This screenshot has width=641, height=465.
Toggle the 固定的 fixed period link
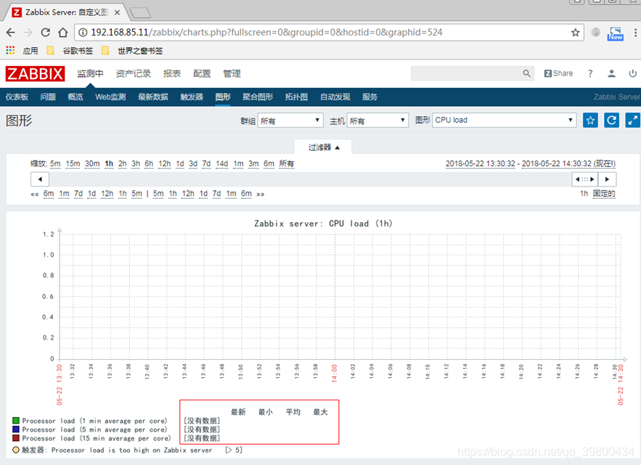[604, 194]
